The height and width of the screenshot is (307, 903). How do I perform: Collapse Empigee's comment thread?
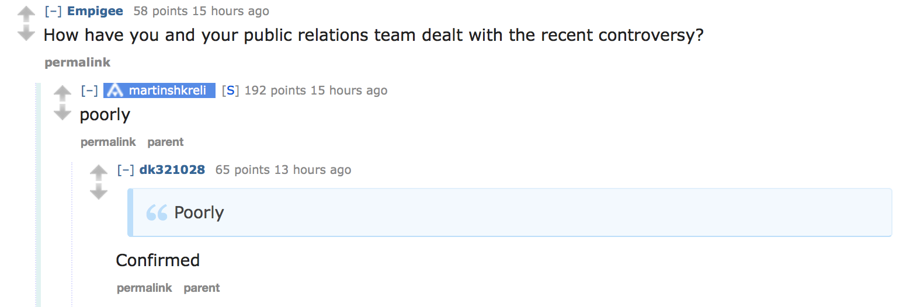click(53, 11)
